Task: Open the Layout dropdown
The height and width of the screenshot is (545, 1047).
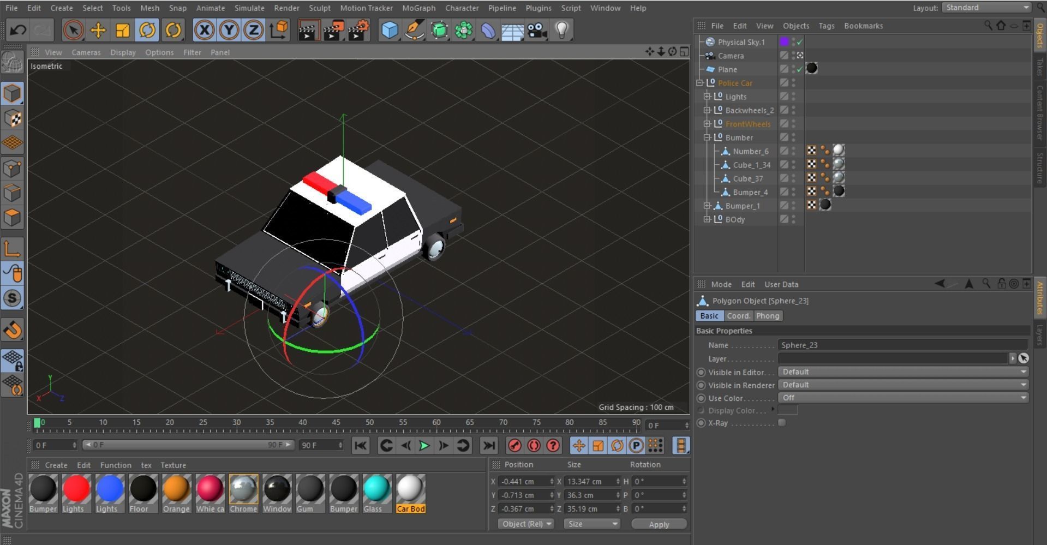Action: pos(986,8)
